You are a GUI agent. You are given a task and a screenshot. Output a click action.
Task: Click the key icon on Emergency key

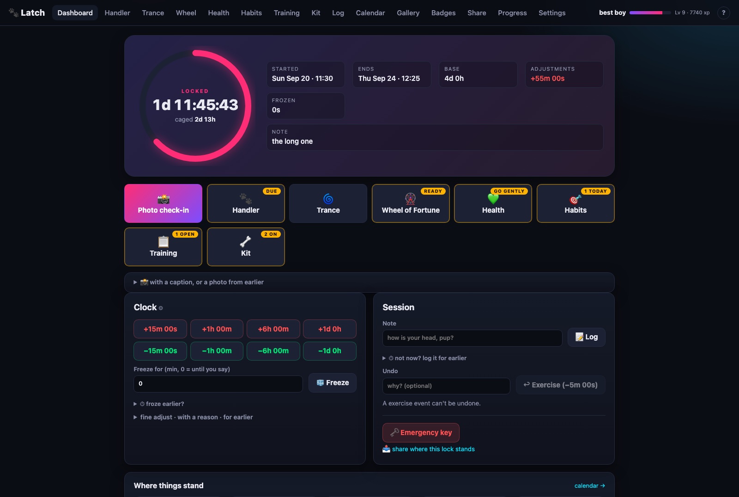click(x=394, y=433)
